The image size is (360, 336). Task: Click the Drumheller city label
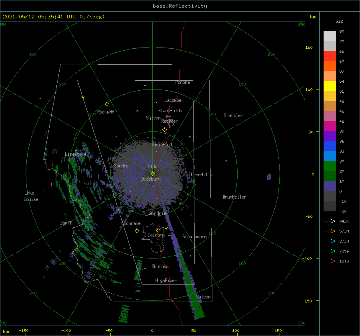[234, 197]
